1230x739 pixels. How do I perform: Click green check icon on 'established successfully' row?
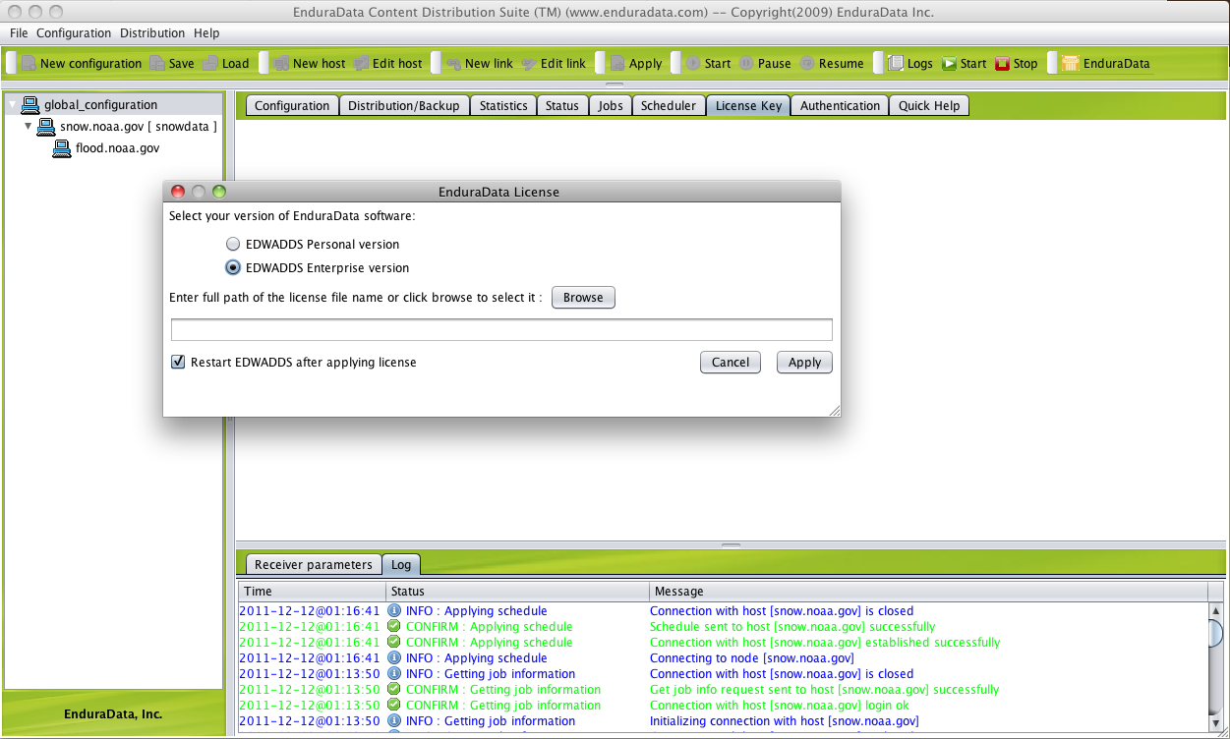tap(394, 643)
